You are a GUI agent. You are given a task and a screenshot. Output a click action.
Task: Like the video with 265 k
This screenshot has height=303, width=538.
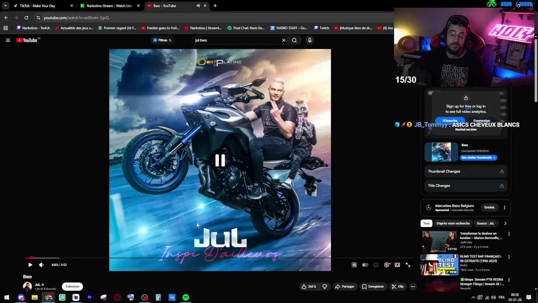[x=309, y=287]
